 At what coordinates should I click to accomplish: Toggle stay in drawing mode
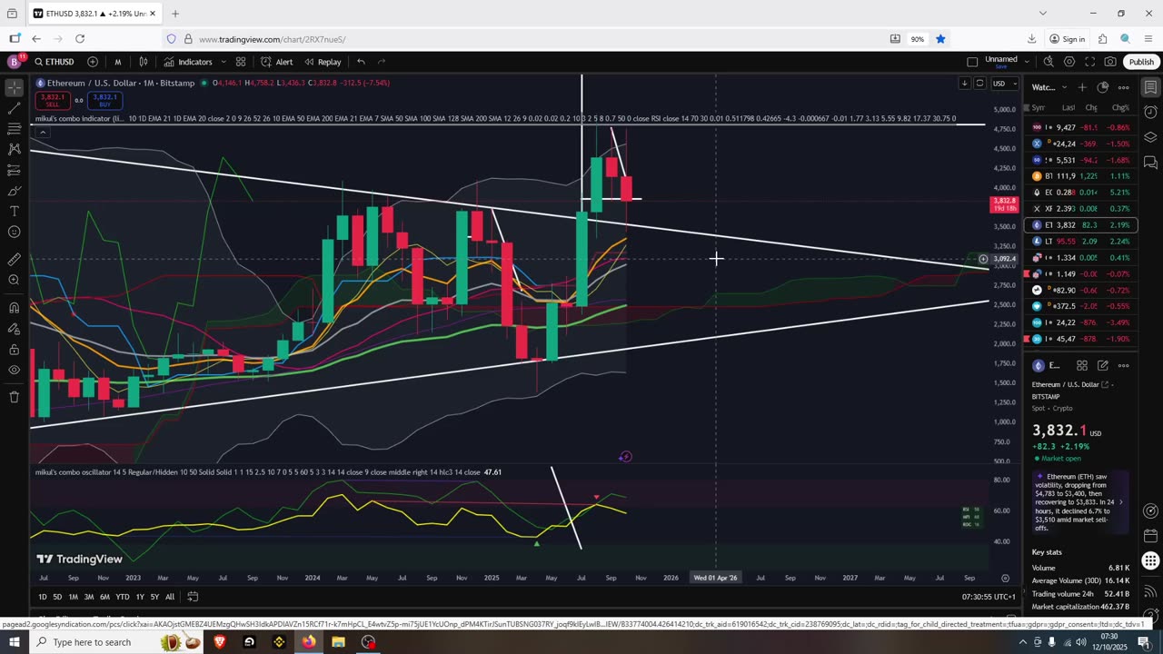click(x=15, y=328)
